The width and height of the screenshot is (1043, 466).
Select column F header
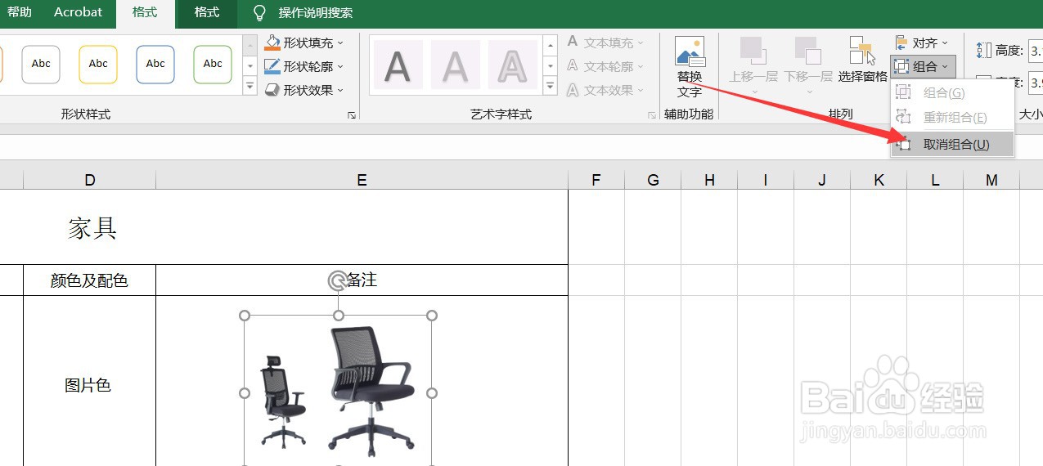pos(596,180)
